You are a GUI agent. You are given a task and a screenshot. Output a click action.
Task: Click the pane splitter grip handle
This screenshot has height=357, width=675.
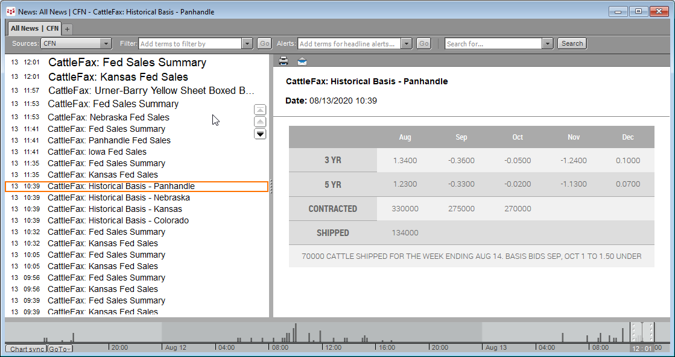tap(271, 187)
